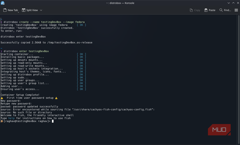Image resolution: width=240 pixels, height=145 pixels.
Task: Click the 'passwd: password updated successfully' line
Action: point(29,107)
